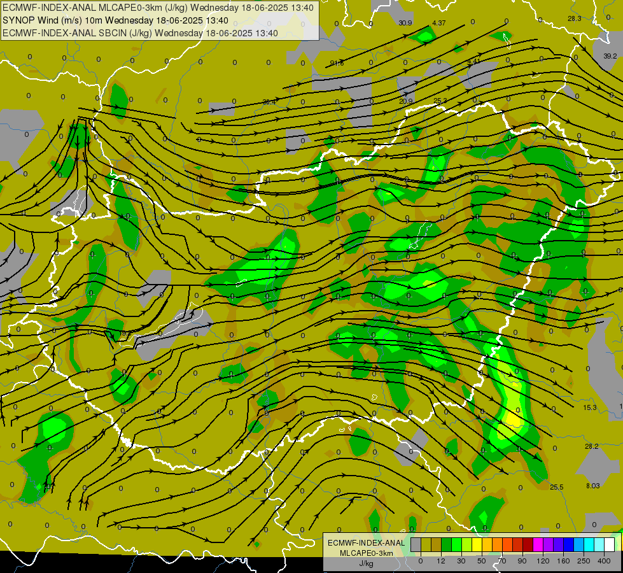Click the legend MLCAPE0-3km label

pyautogui.click(x=366, y=553)
